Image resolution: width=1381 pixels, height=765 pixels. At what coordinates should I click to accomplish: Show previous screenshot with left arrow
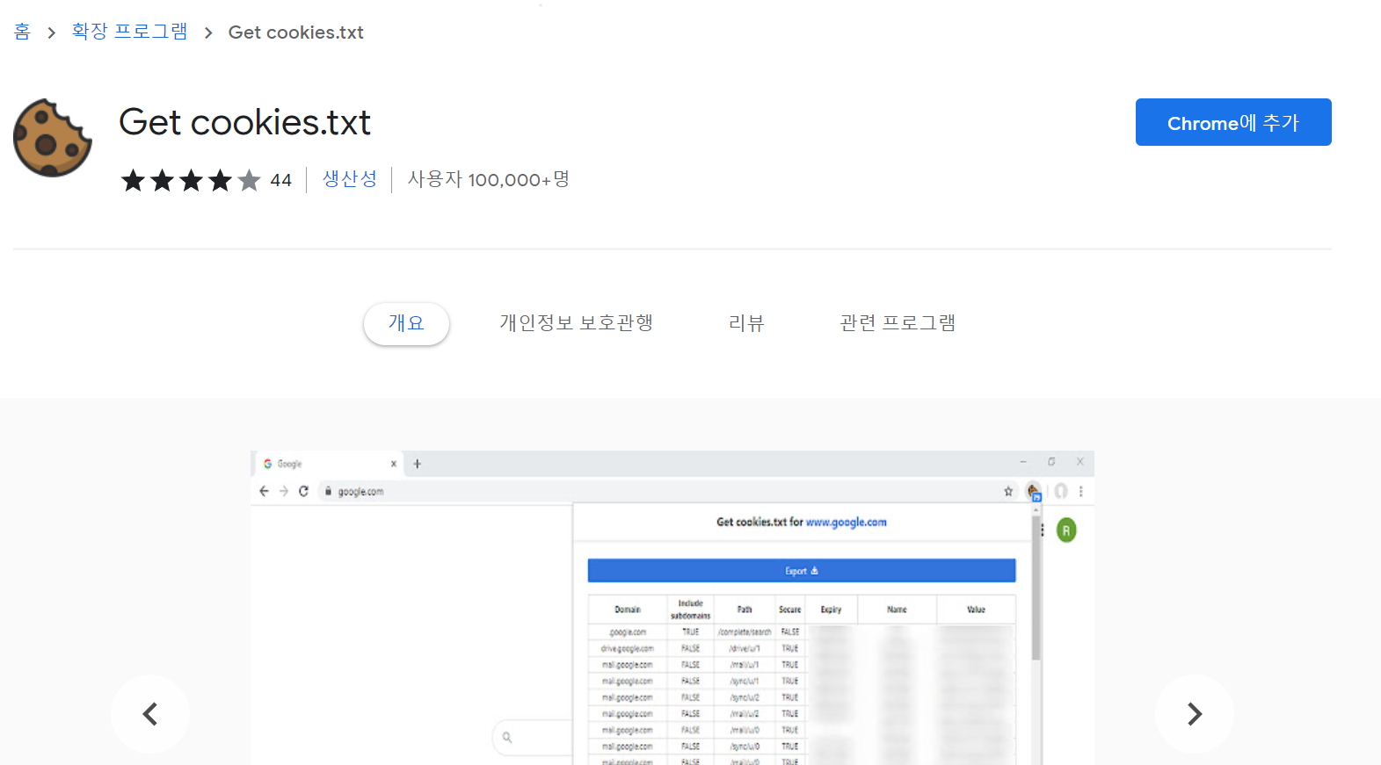[150, 714]
